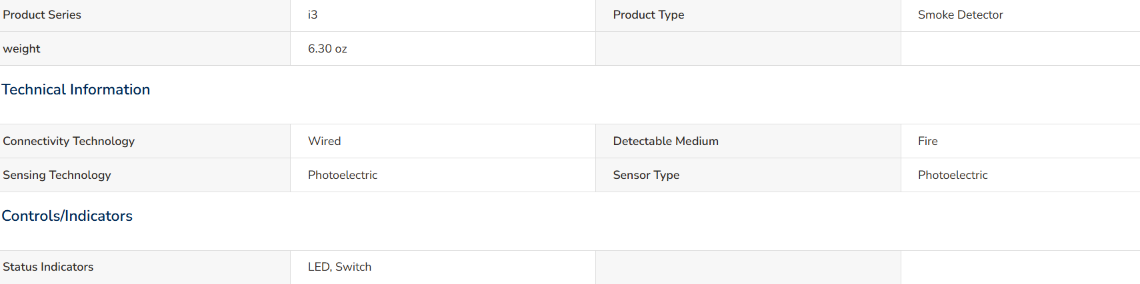Select the LED, Switch value
This screenshot has width=1140, height=284.
[339, 267]
